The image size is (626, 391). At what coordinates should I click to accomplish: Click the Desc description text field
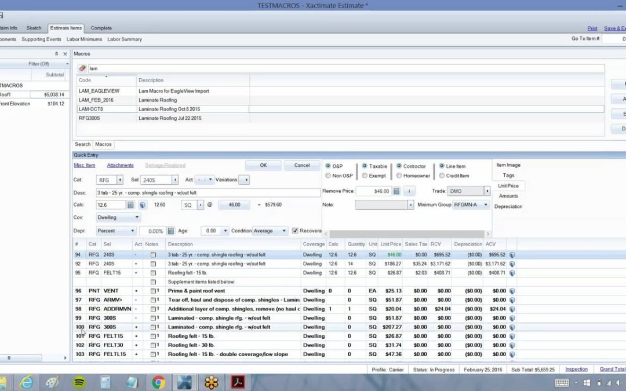click(208, 193)
